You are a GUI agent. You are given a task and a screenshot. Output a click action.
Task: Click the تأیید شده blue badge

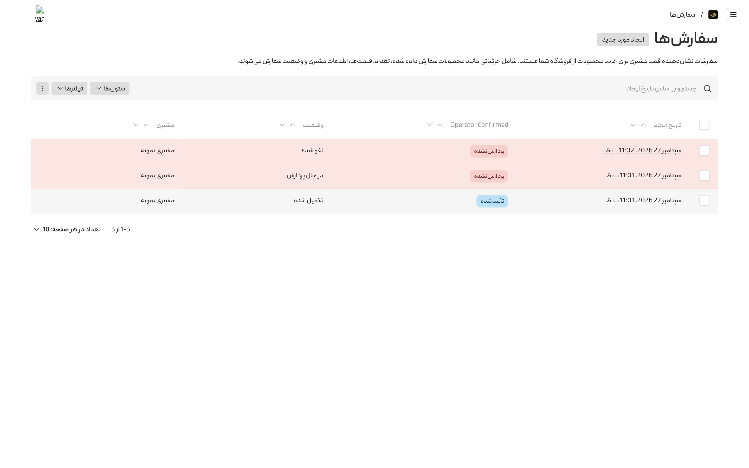pos(492,201)
